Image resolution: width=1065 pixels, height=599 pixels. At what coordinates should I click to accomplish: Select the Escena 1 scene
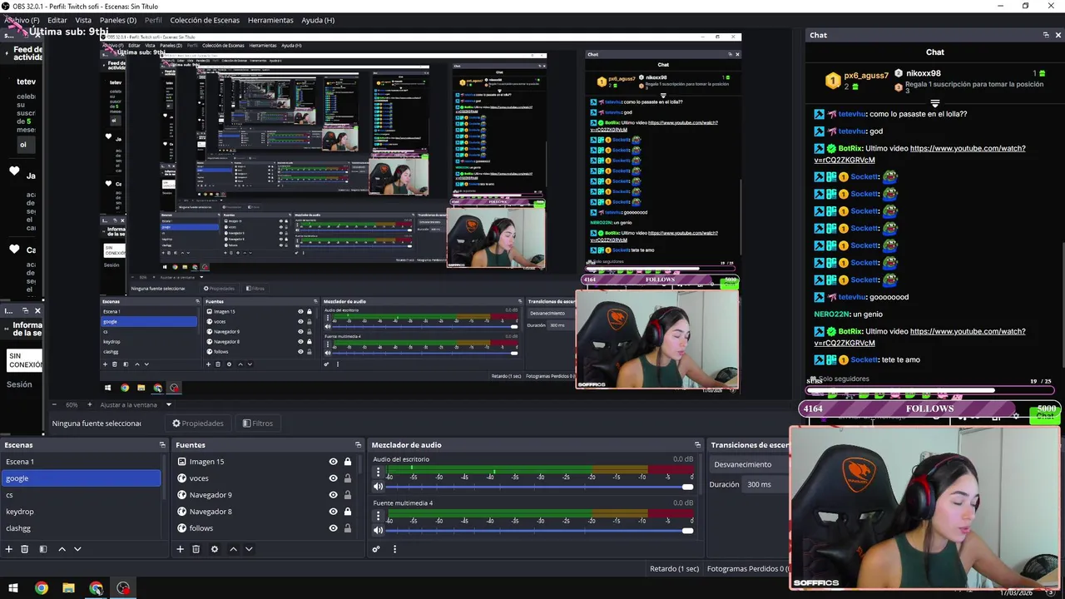tap(82, 462)
